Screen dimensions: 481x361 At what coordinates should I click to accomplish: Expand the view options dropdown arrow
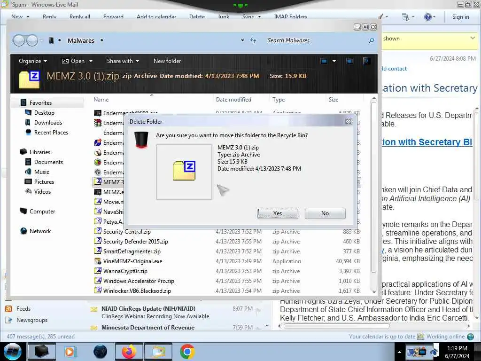(x=334, y=61)
